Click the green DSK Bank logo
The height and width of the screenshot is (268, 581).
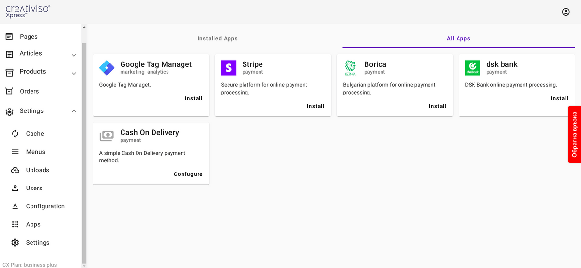pos(472,68)
